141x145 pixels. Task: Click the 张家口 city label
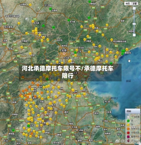[40, 33]
